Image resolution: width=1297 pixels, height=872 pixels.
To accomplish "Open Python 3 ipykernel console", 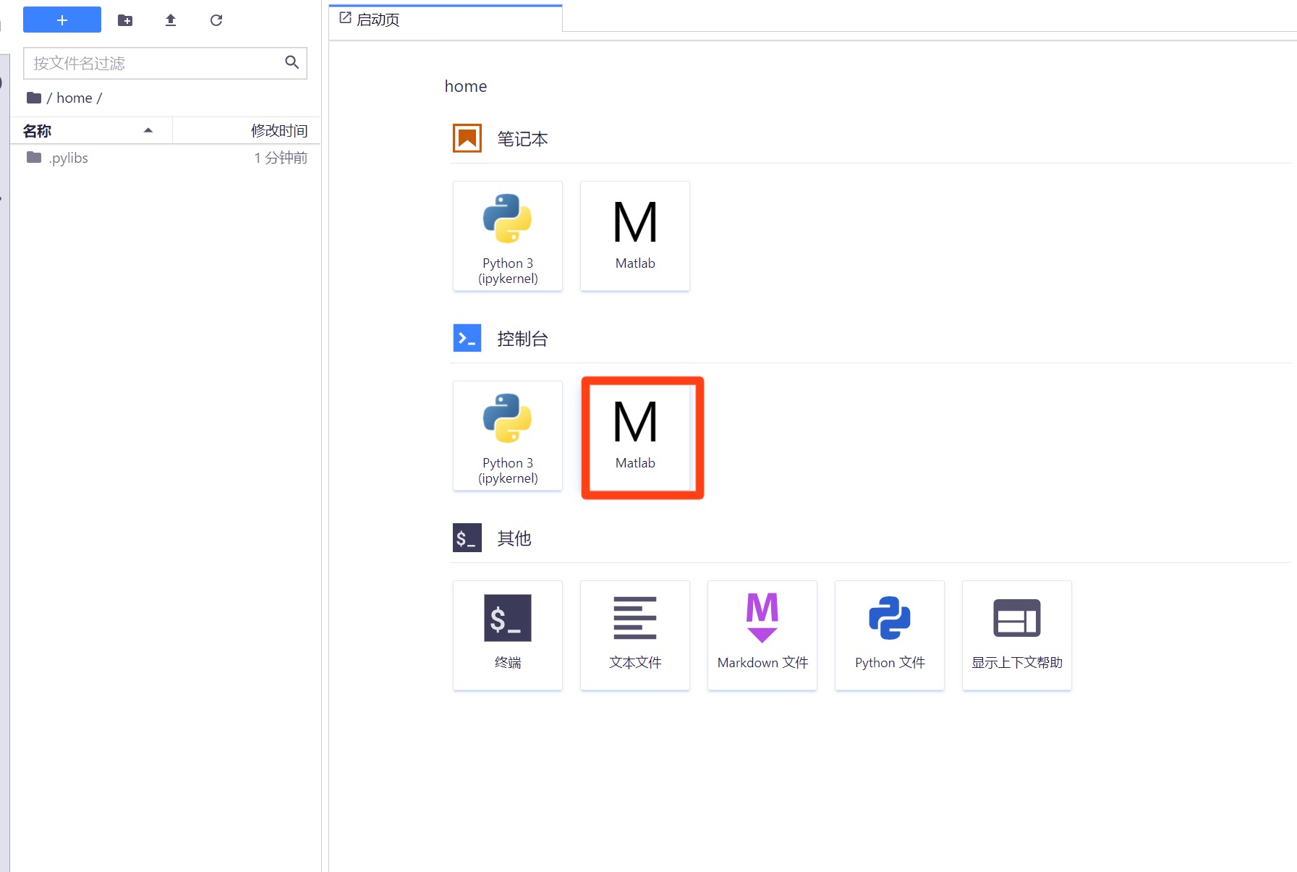I will [x=508, y=436].
